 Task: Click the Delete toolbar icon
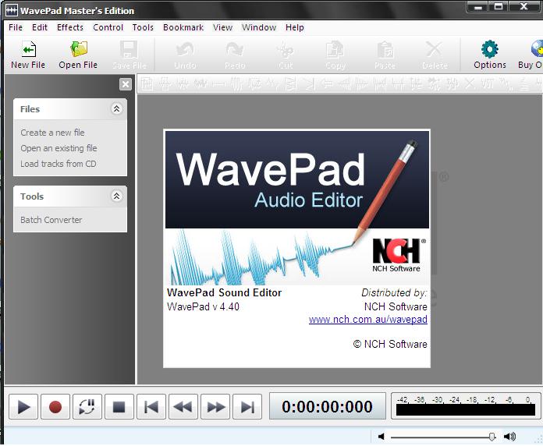click(x=435, y=49)
